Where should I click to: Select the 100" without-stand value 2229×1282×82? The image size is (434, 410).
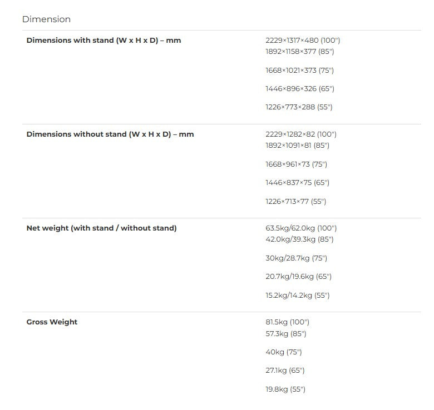click(301, 134)
